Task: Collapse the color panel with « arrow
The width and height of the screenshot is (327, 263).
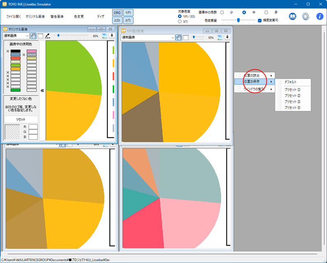Action: [x=42, y=91]
